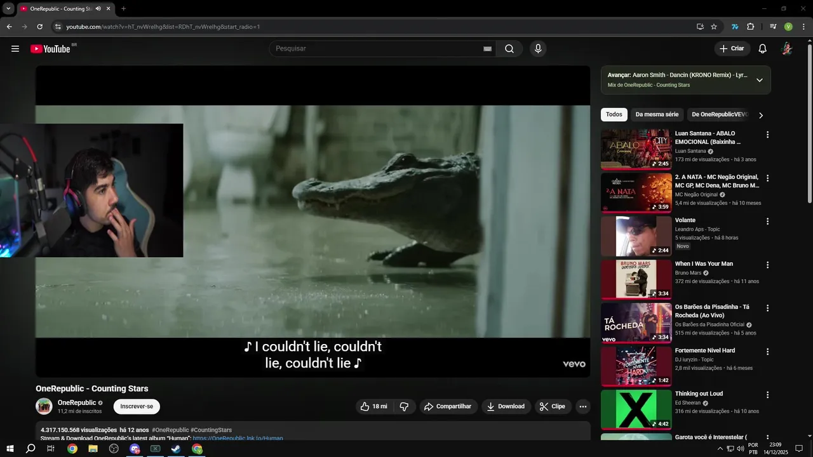
Task: Open Discord from the taskbar
Action: 135,449
